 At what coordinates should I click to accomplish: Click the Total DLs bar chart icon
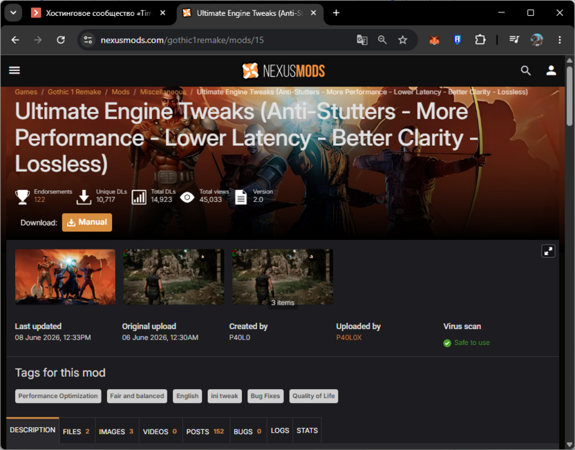[x=139, y=197]
